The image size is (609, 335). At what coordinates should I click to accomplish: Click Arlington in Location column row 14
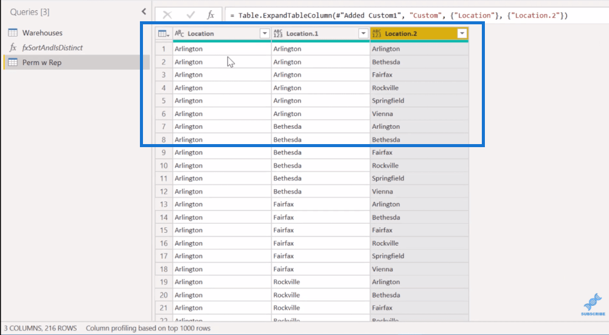point(189,218)
